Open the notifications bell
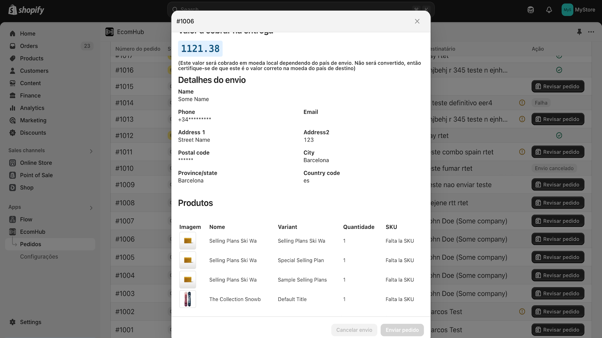The width and height of the screenshot is (602, 338). pos(549,10)
